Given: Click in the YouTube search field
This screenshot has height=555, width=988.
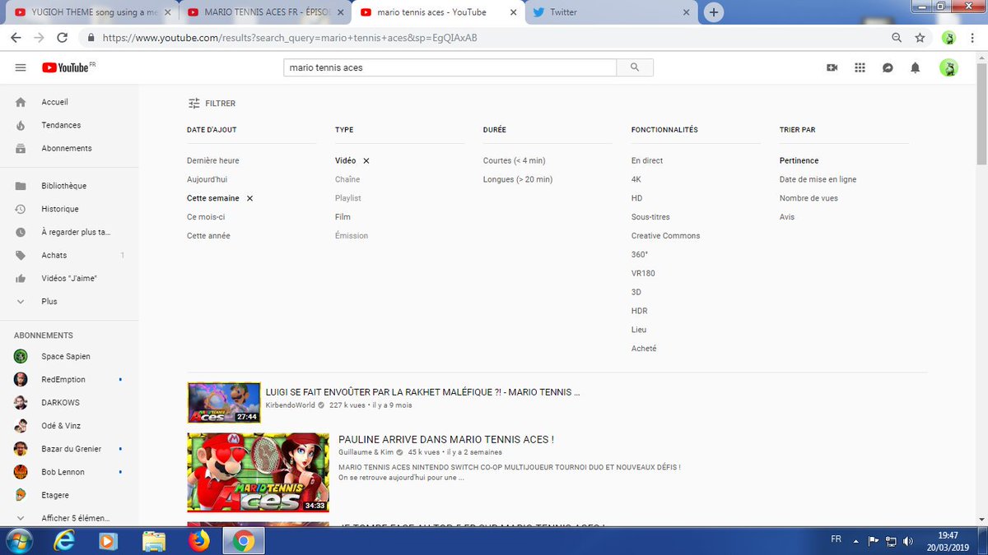Looking at the screenshot, I should point(450,67).
